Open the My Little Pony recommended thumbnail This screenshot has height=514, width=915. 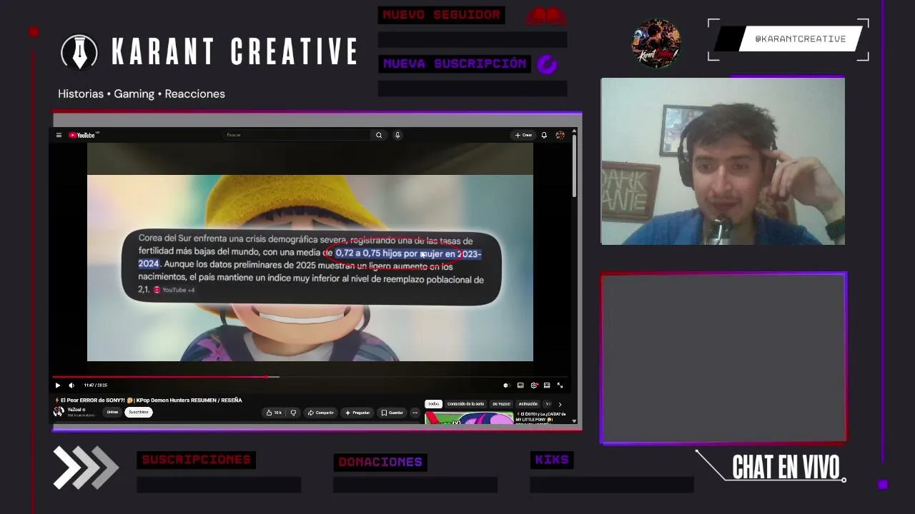tap(469, 418)
